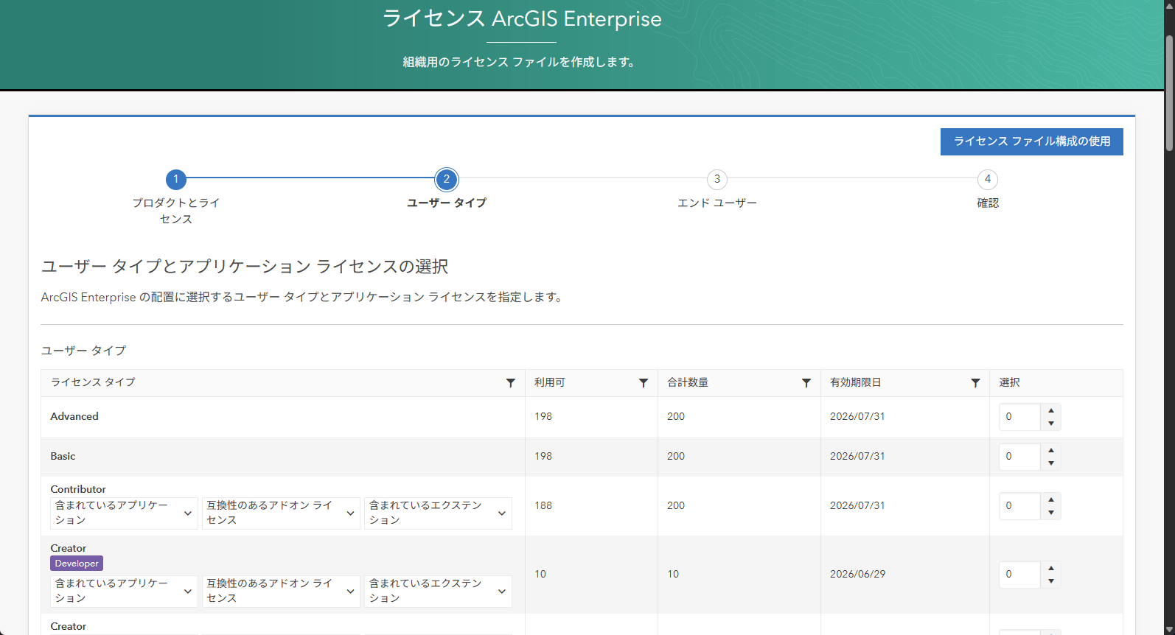The height and width of the screenshot is (635, 1175).
Task: Click filter icon in ライセンス タイプ column
Action: click(x=510, y=383)
